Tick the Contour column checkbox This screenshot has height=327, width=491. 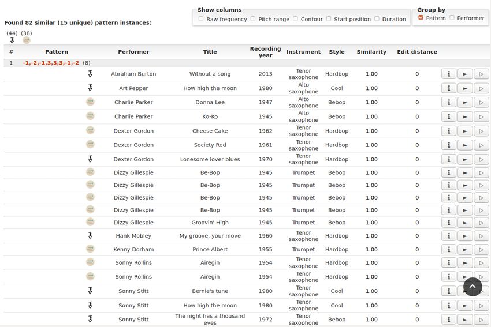point(295,19)
